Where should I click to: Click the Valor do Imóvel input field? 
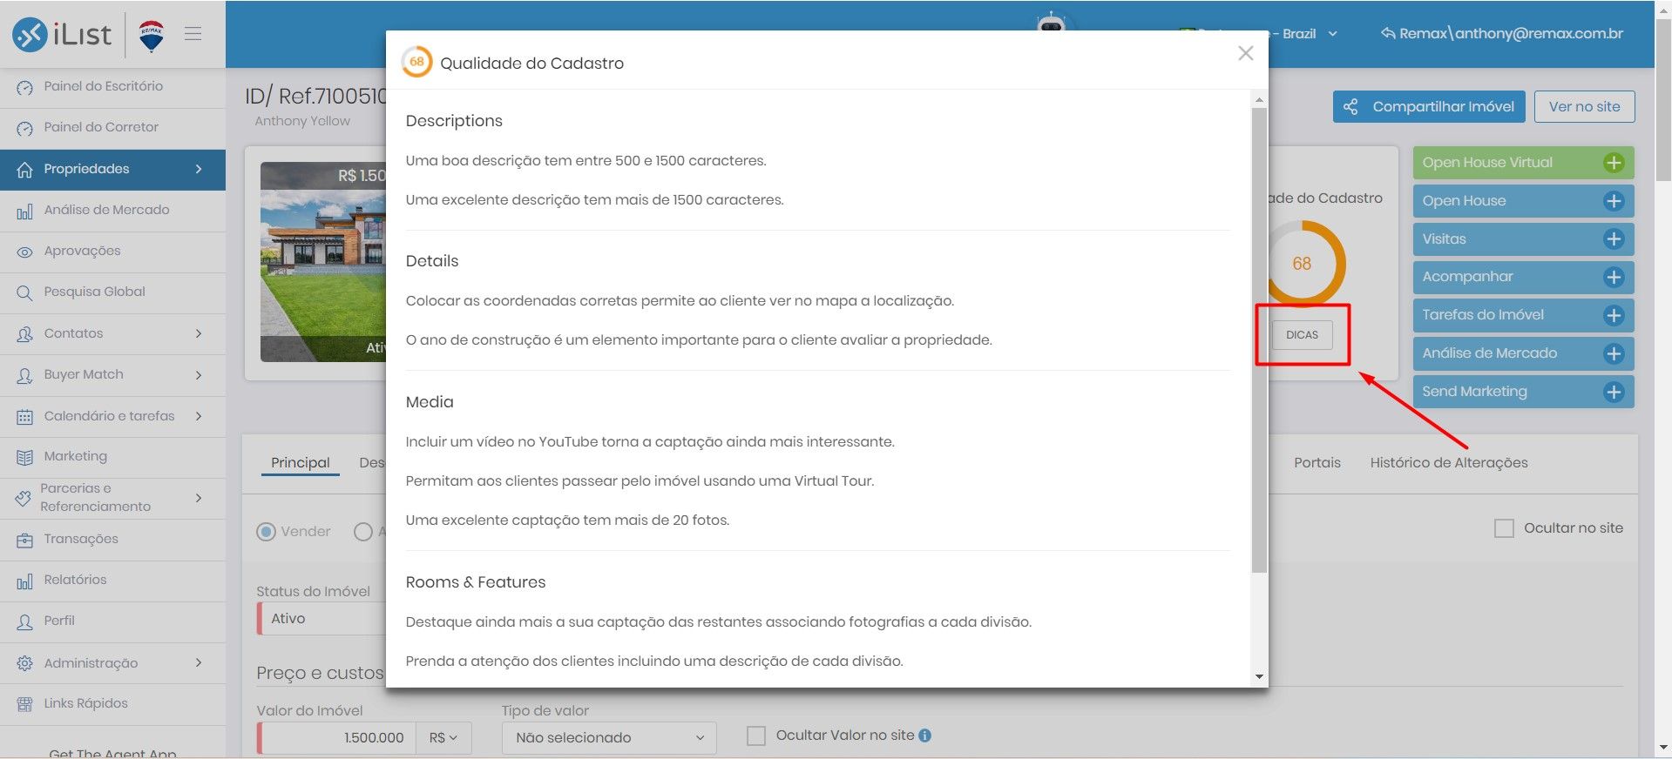[336, 738]
